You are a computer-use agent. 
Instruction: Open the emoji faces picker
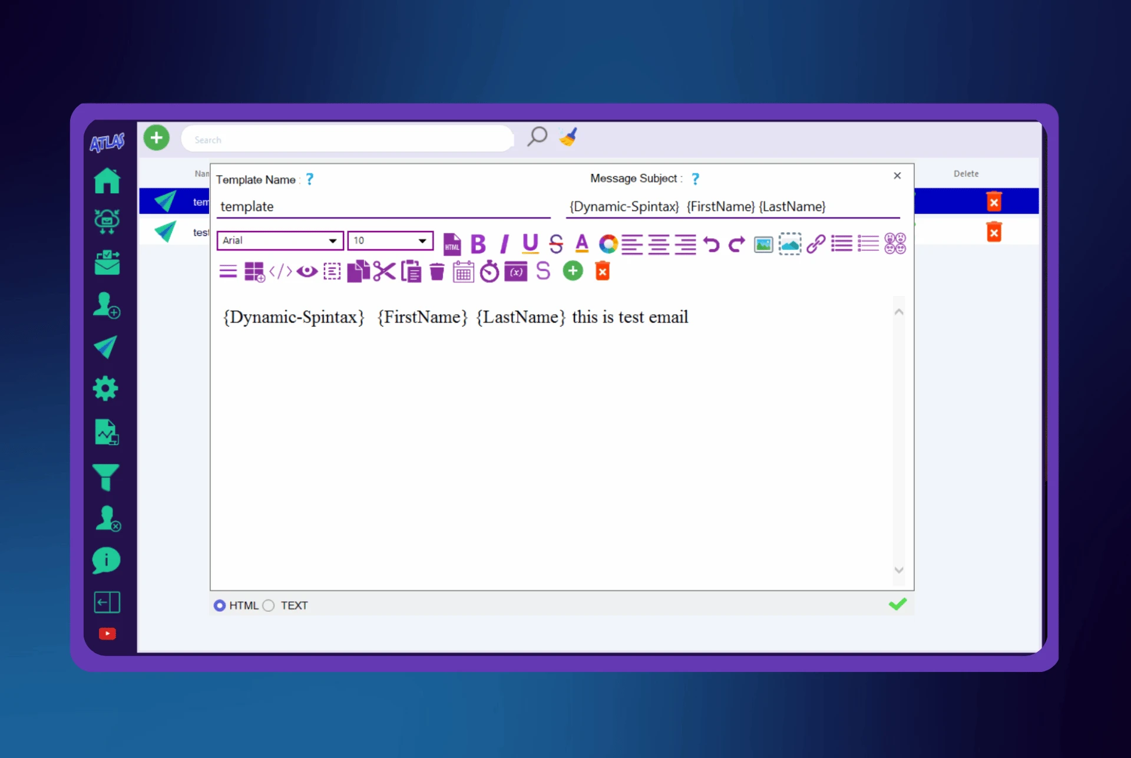pos(895,243)
